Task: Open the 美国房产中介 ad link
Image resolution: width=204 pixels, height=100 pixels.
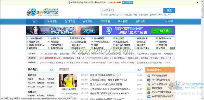Action: [165, 39]
